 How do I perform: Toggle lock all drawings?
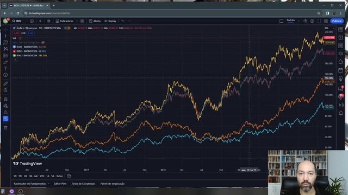pyautogui.click(x=6, y=112)
